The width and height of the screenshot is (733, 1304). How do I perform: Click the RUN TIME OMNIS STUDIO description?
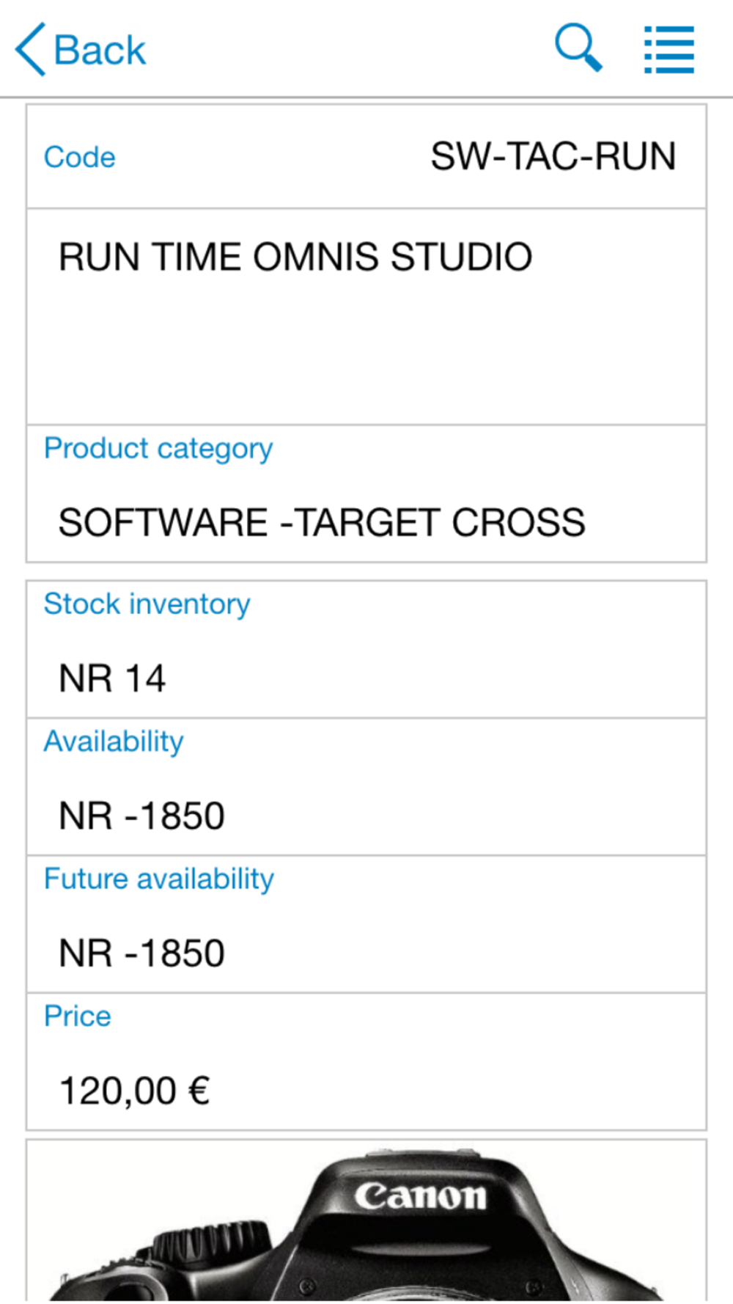[x=295, y=257]
